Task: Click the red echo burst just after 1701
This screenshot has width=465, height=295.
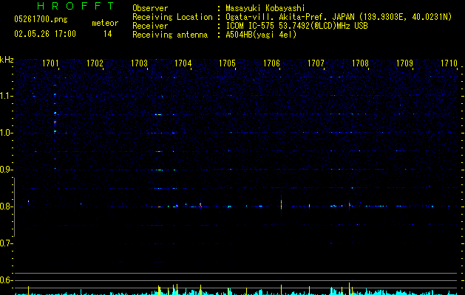Action: [55, 122]
